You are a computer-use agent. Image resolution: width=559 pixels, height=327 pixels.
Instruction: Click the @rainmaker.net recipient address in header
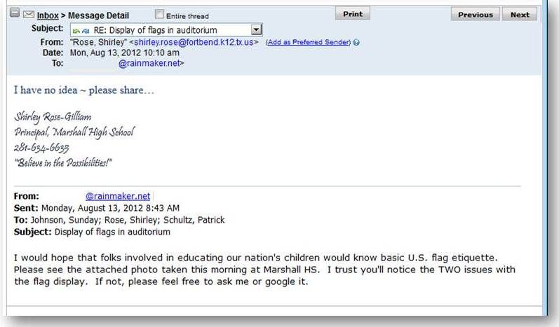(x=150, y=63)
